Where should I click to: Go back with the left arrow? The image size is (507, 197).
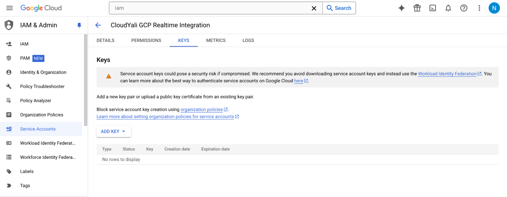[x=98, y=25]
